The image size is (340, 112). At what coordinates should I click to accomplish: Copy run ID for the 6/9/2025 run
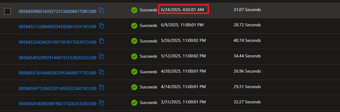click(x=102, y=26)
